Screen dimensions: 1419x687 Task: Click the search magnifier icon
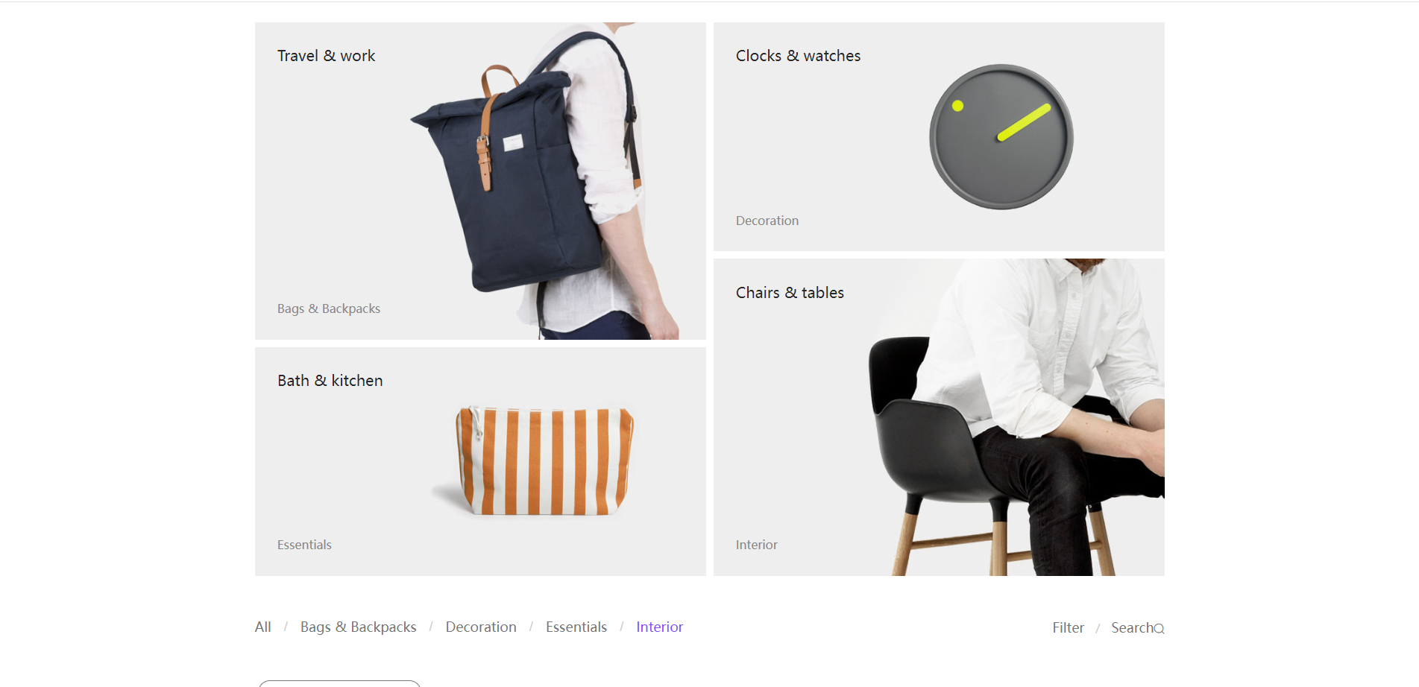(1159, 629)
